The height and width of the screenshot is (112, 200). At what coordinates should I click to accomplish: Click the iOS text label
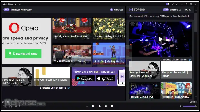click(x=186, y=10)
